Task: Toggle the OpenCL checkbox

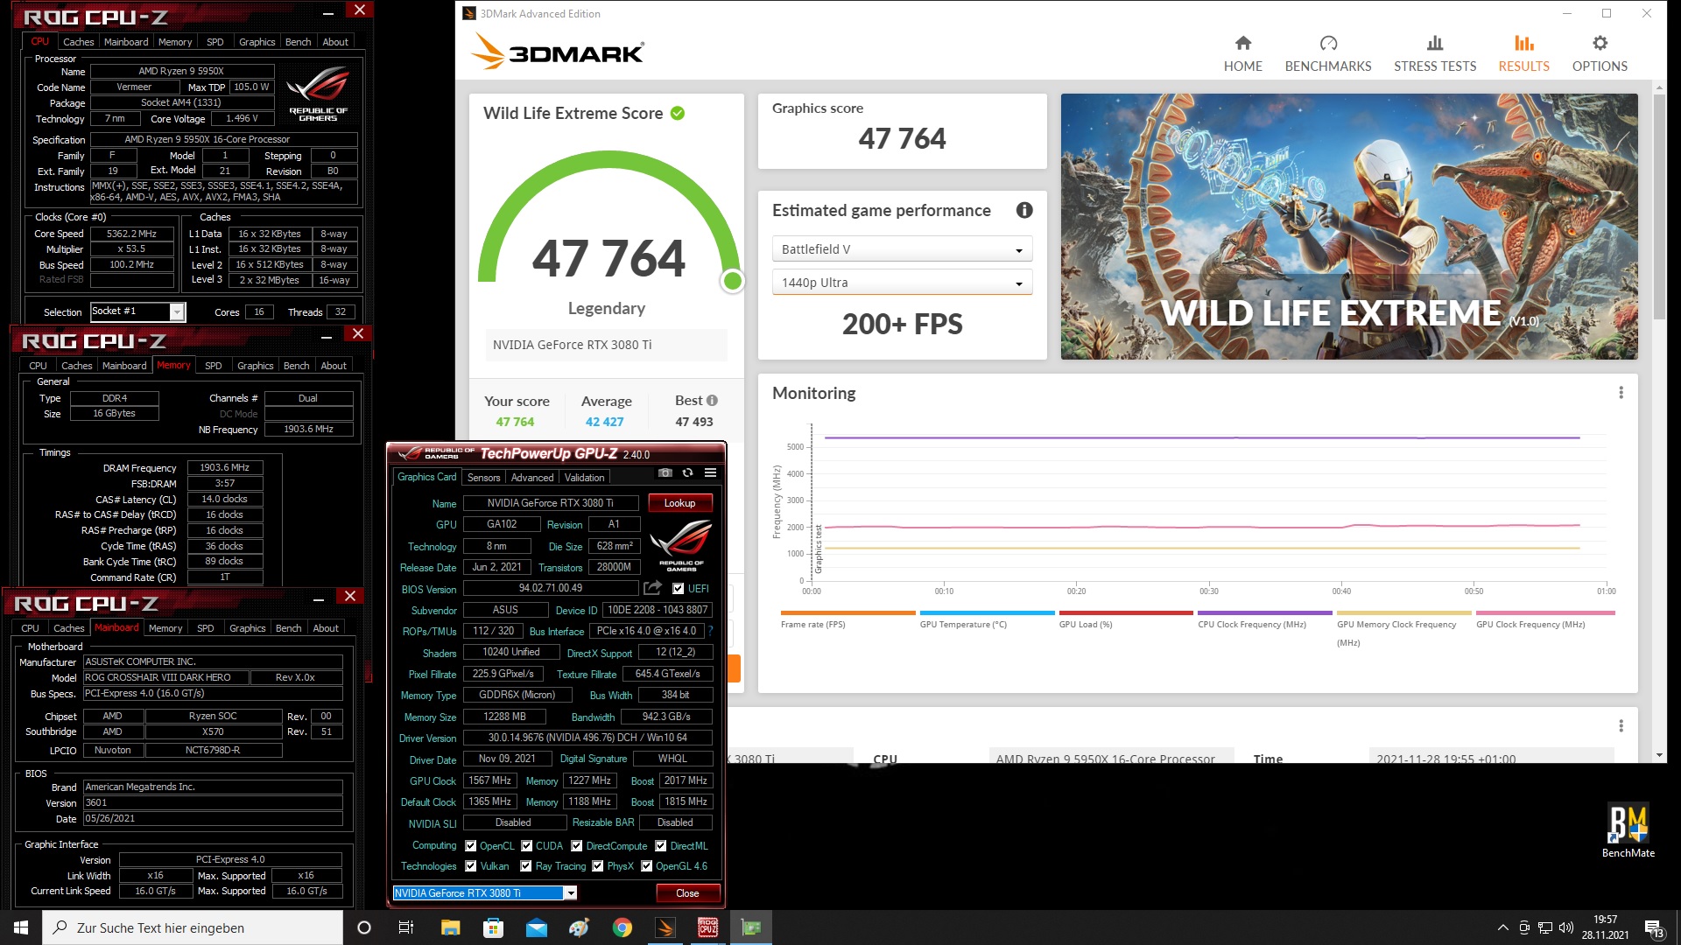Action: [x=471, y=845]
